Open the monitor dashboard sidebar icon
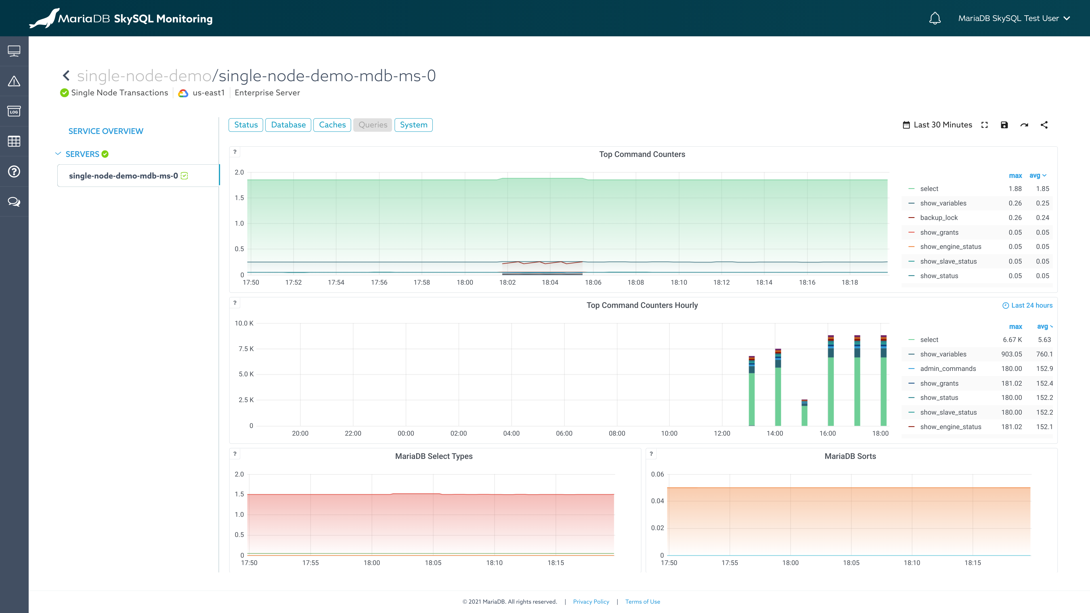This screenshot has width=1090, height=613. tap(14, 51)
